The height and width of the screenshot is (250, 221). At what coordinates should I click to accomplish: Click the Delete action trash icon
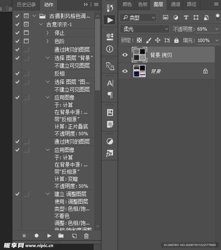pos(86,236)
